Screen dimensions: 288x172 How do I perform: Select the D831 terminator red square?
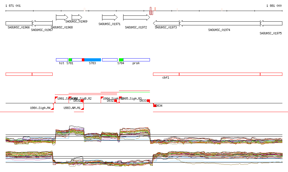(x=82, y=100)
